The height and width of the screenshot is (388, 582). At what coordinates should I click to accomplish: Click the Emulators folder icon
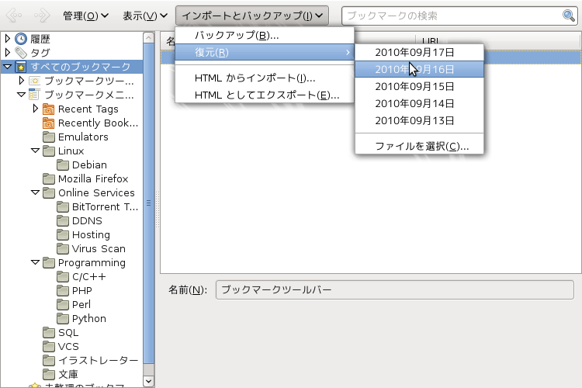(49, 137)
